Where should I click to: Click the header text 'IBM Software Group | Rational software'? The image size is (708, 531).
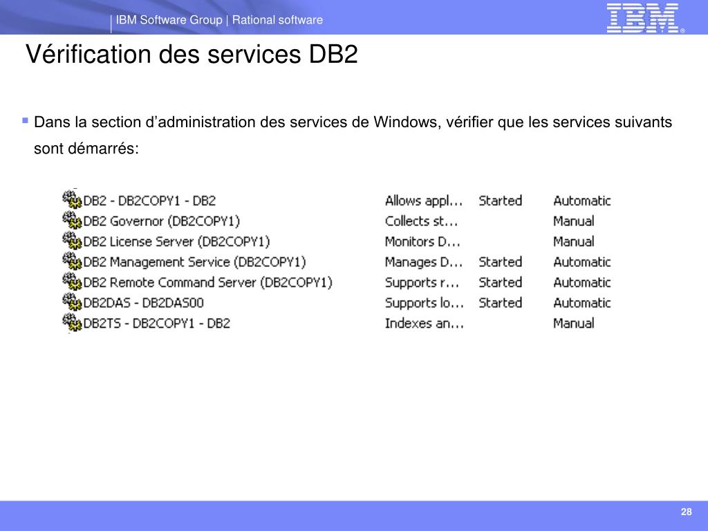219,20
